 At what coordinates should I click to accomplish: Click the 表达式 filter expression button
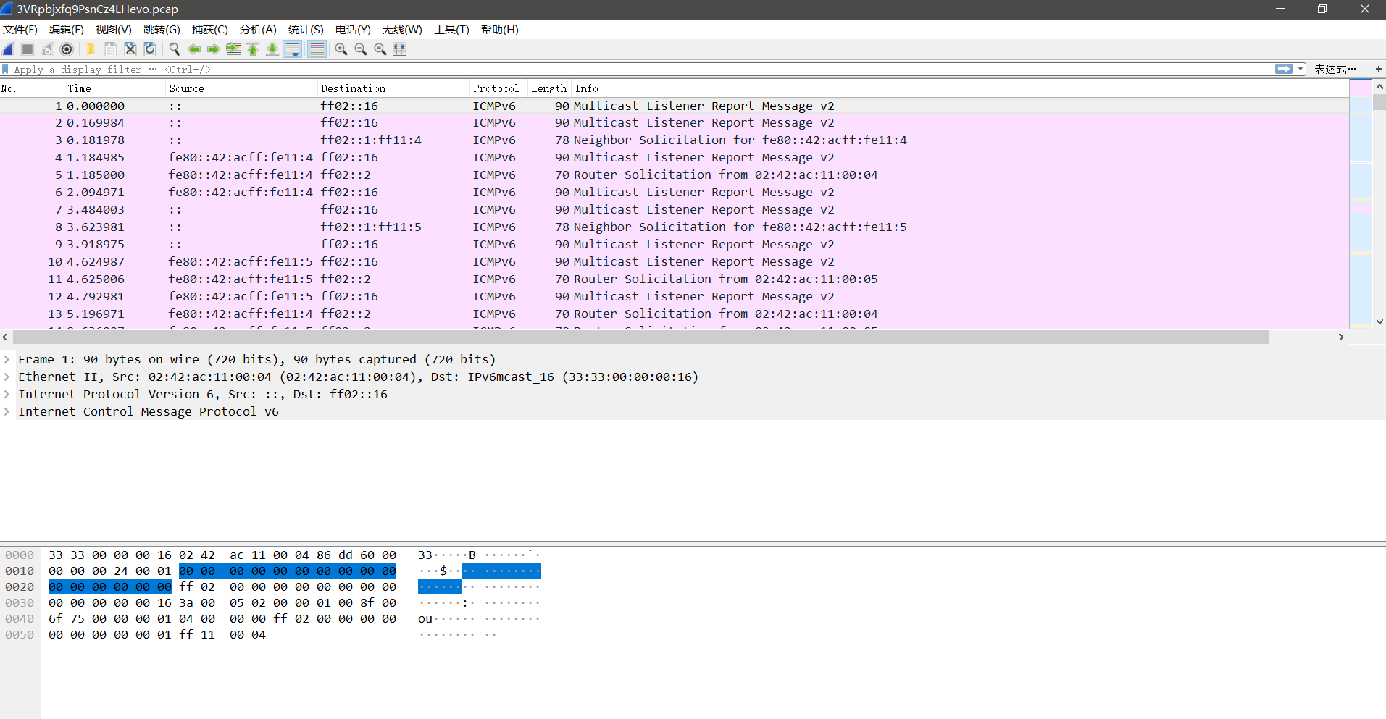point(1335,69)
